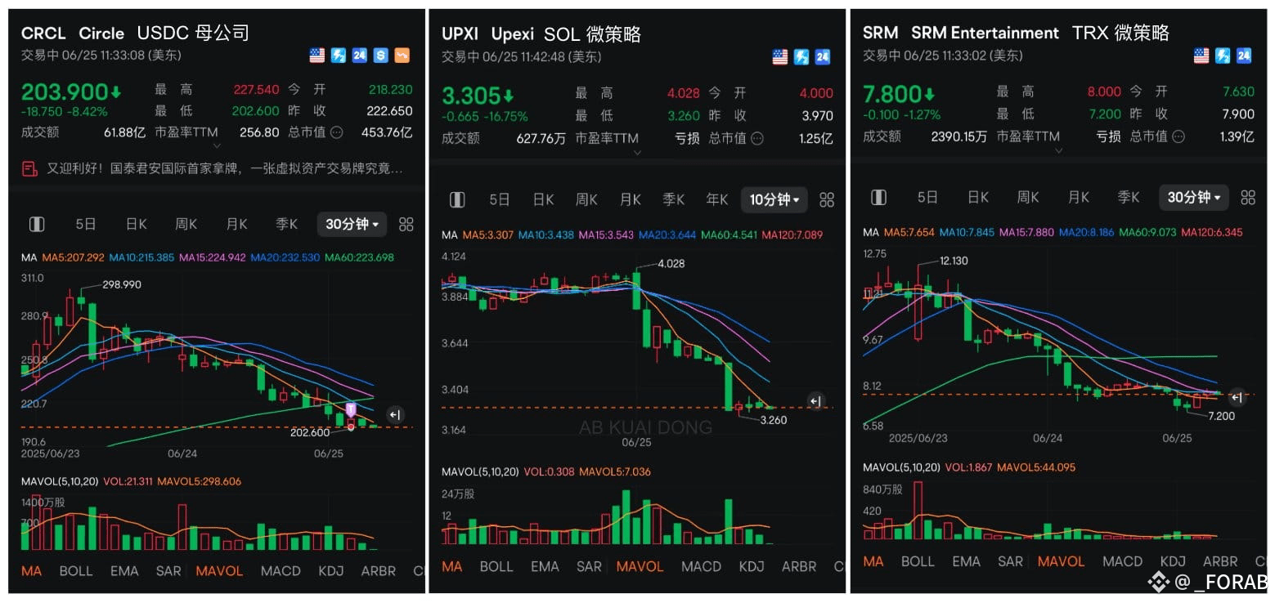
Task: Click the 298.990 high label on CRCL chart
Action: click(x=121, y=284)
